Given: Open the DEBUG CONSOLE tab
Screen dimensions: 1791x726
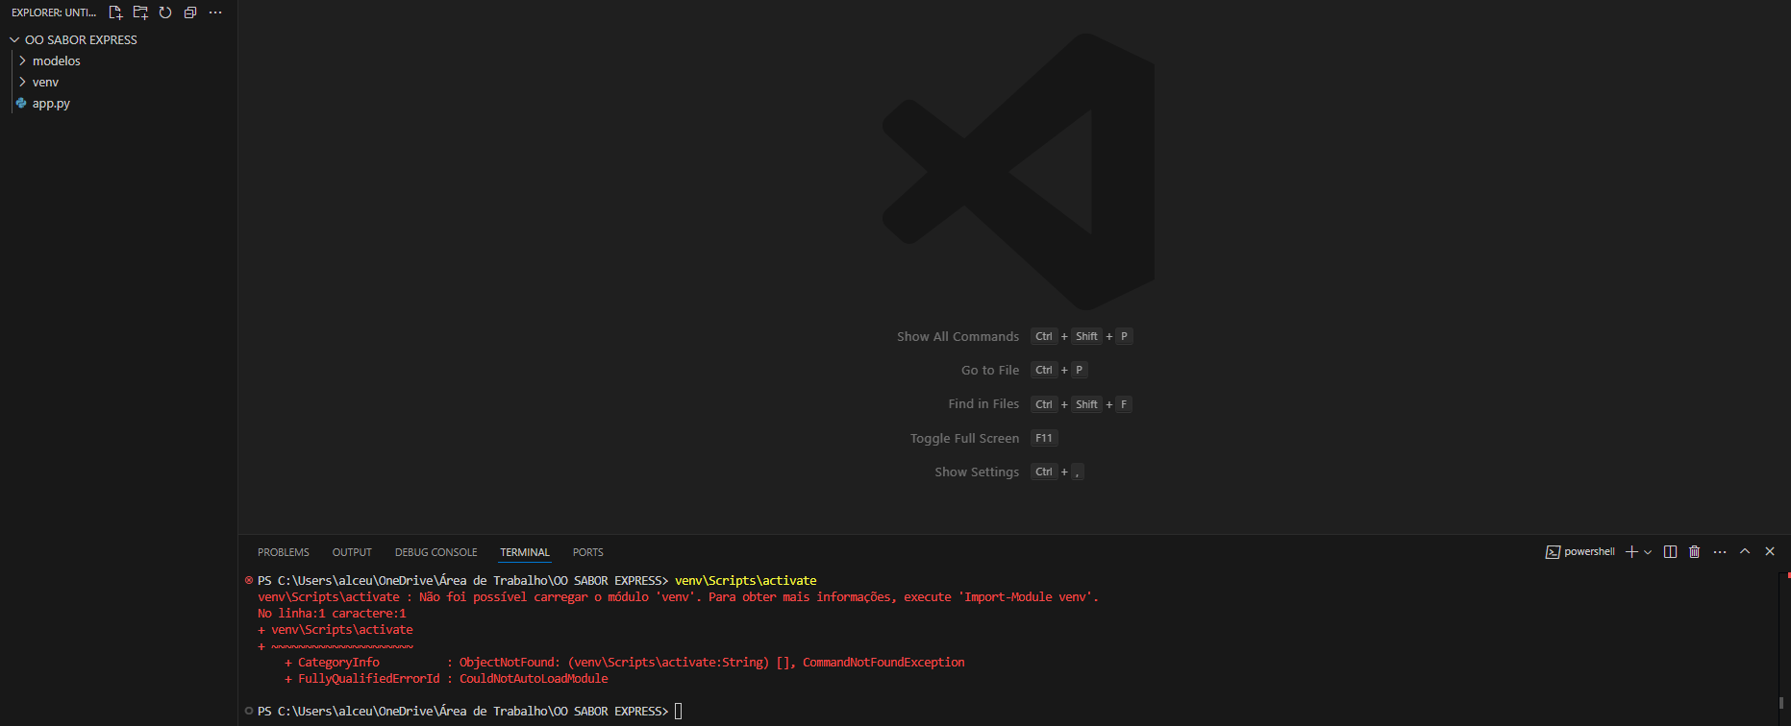Looking at the screenshot, I should tap(435, 552).
